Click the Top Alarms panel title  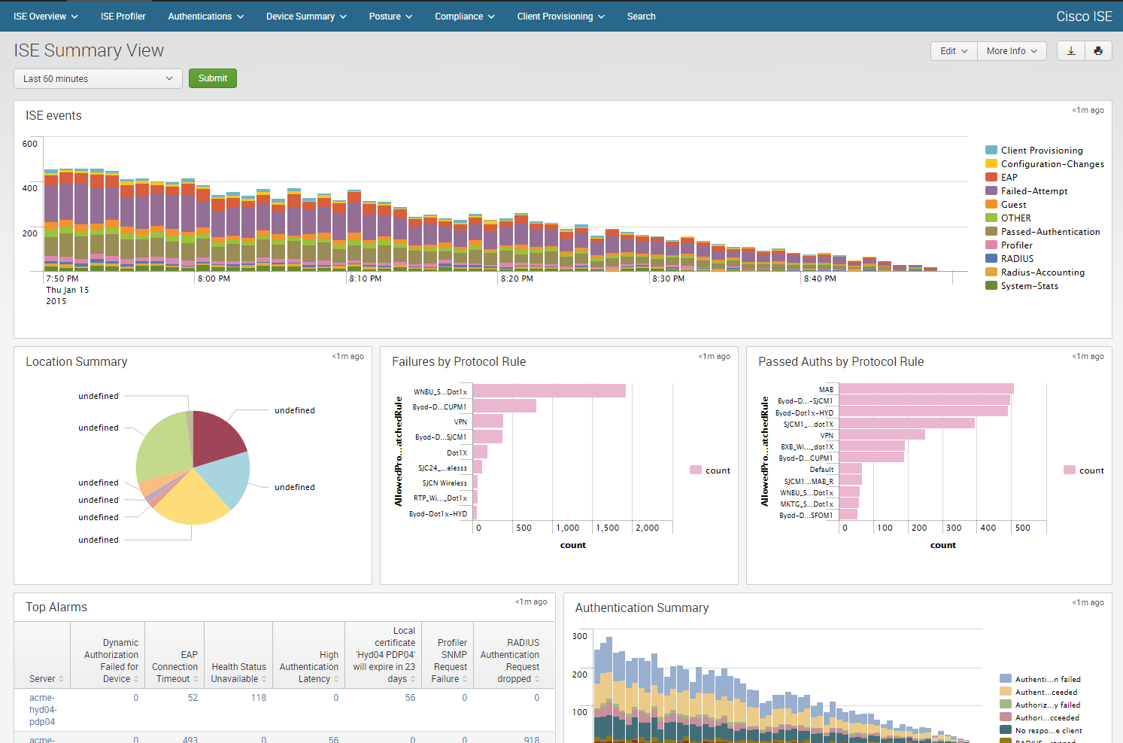coord(56,607)
